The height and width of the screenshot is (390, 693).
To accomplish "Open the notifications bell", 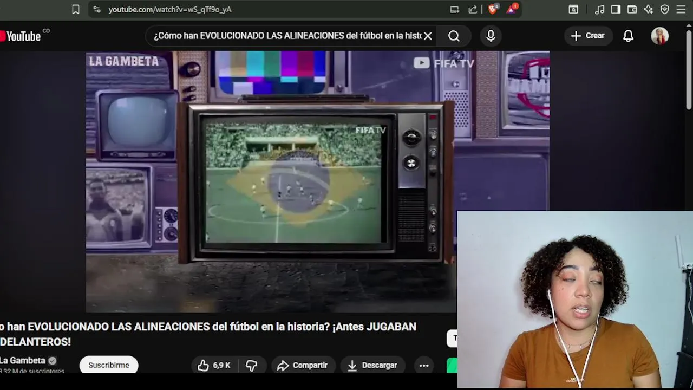I will tap(628, 36).
